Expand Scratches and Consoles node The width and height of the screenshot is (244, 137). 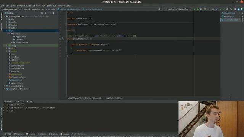pos(5,89)
